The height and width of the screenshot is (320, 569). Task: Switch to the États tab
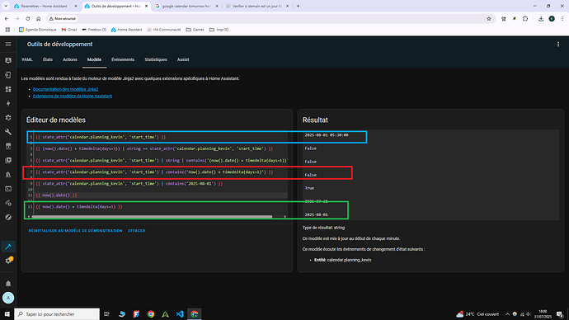click(x=48, y=59)
